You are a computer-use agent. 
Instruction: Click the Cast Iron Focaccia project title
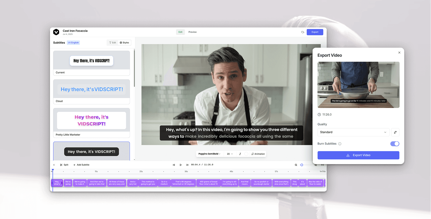pos(75,31)
